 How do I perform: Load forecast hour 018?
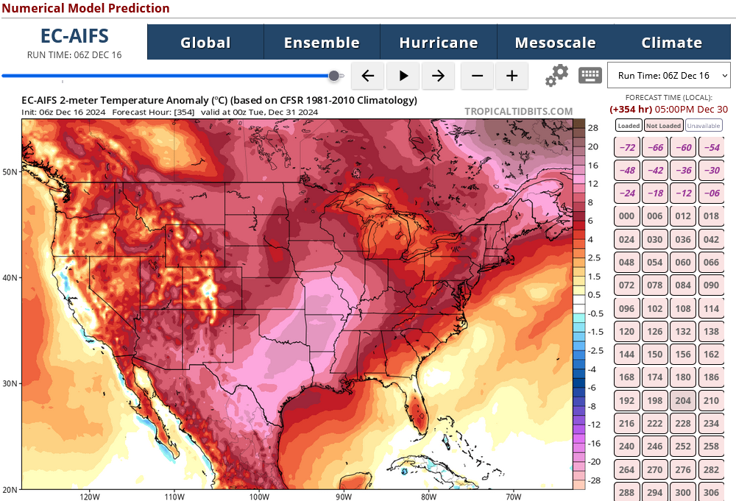point(711,216)
